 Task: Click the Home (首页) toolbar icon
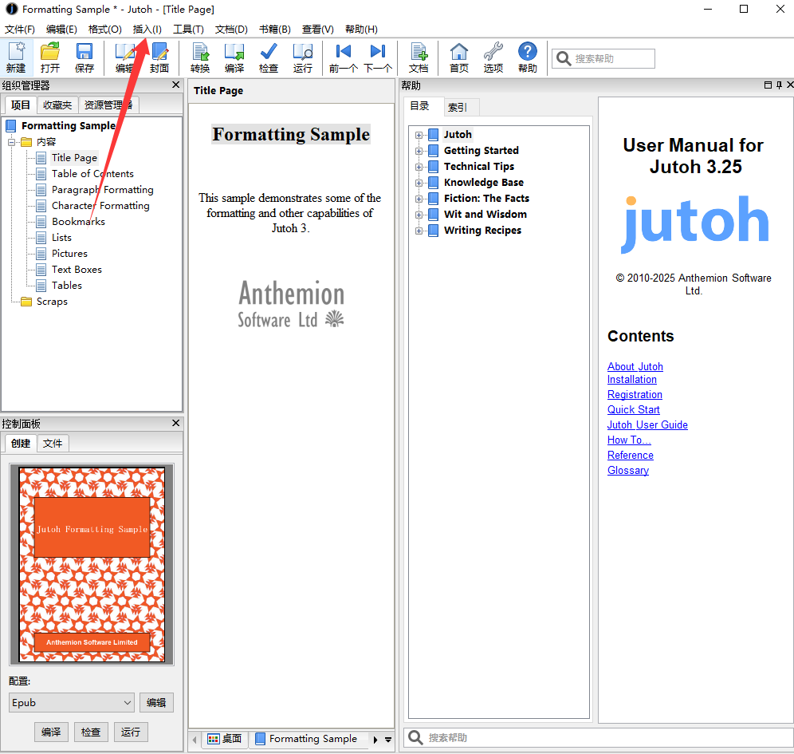coord(459,57)
